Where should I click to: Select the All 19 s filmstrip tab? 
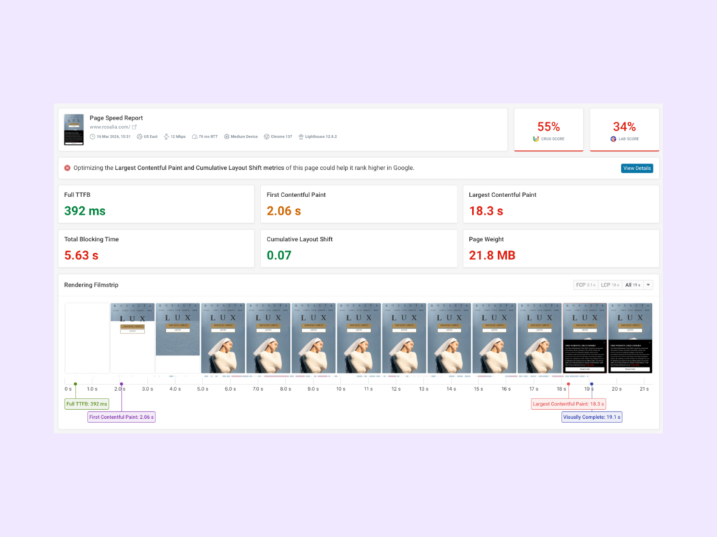pyautogui.click(x=633, y=285)
